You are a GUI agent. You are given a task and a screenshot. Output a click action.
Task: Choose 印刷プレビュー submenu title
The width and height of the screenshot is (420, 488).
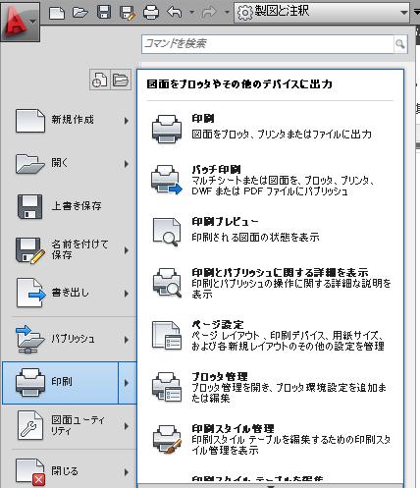(225, 222)
